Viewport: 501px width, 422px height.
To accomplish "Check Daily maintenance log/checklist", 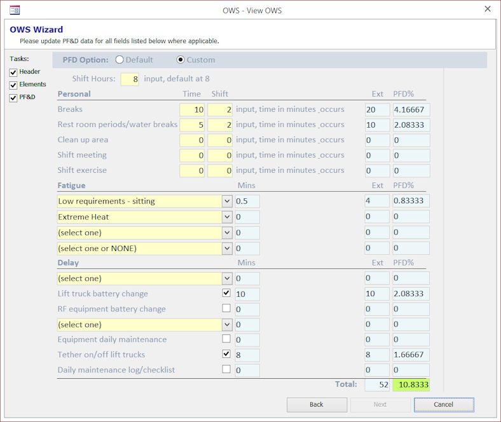I will [226, 369].
